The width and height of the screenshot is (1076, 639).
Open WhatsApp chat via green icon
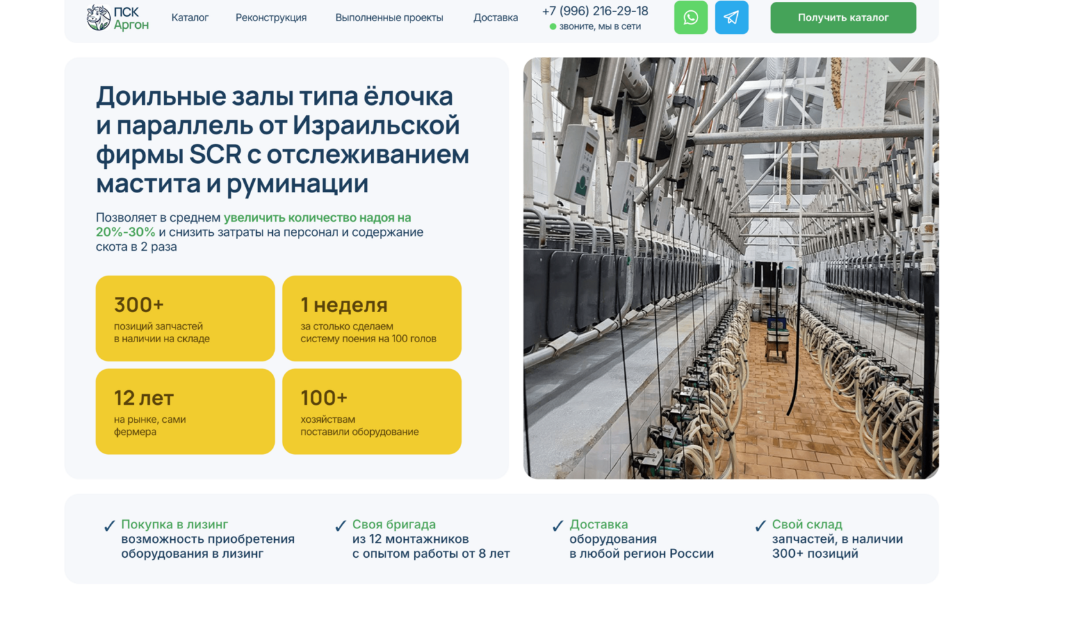coord(690,17)
